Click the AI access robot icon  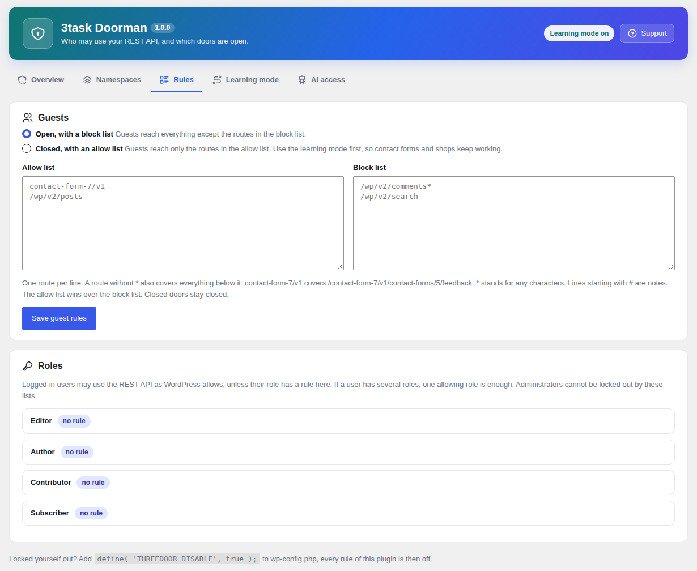pyautogui.click(x=302, y=80)
